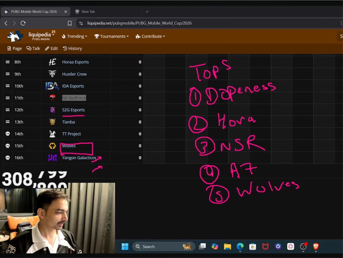Open the Wolves team link

click(69, 146)
